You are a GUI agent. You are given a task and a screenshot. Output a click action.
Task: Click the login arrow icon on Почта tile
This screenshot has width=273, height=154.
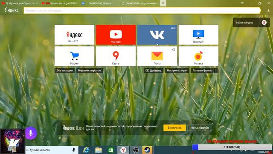click(x=173, y=50)
